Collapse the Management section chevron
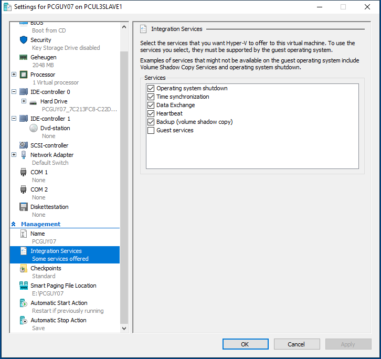This screenshot has height=359, width=381. pos(14,224)
